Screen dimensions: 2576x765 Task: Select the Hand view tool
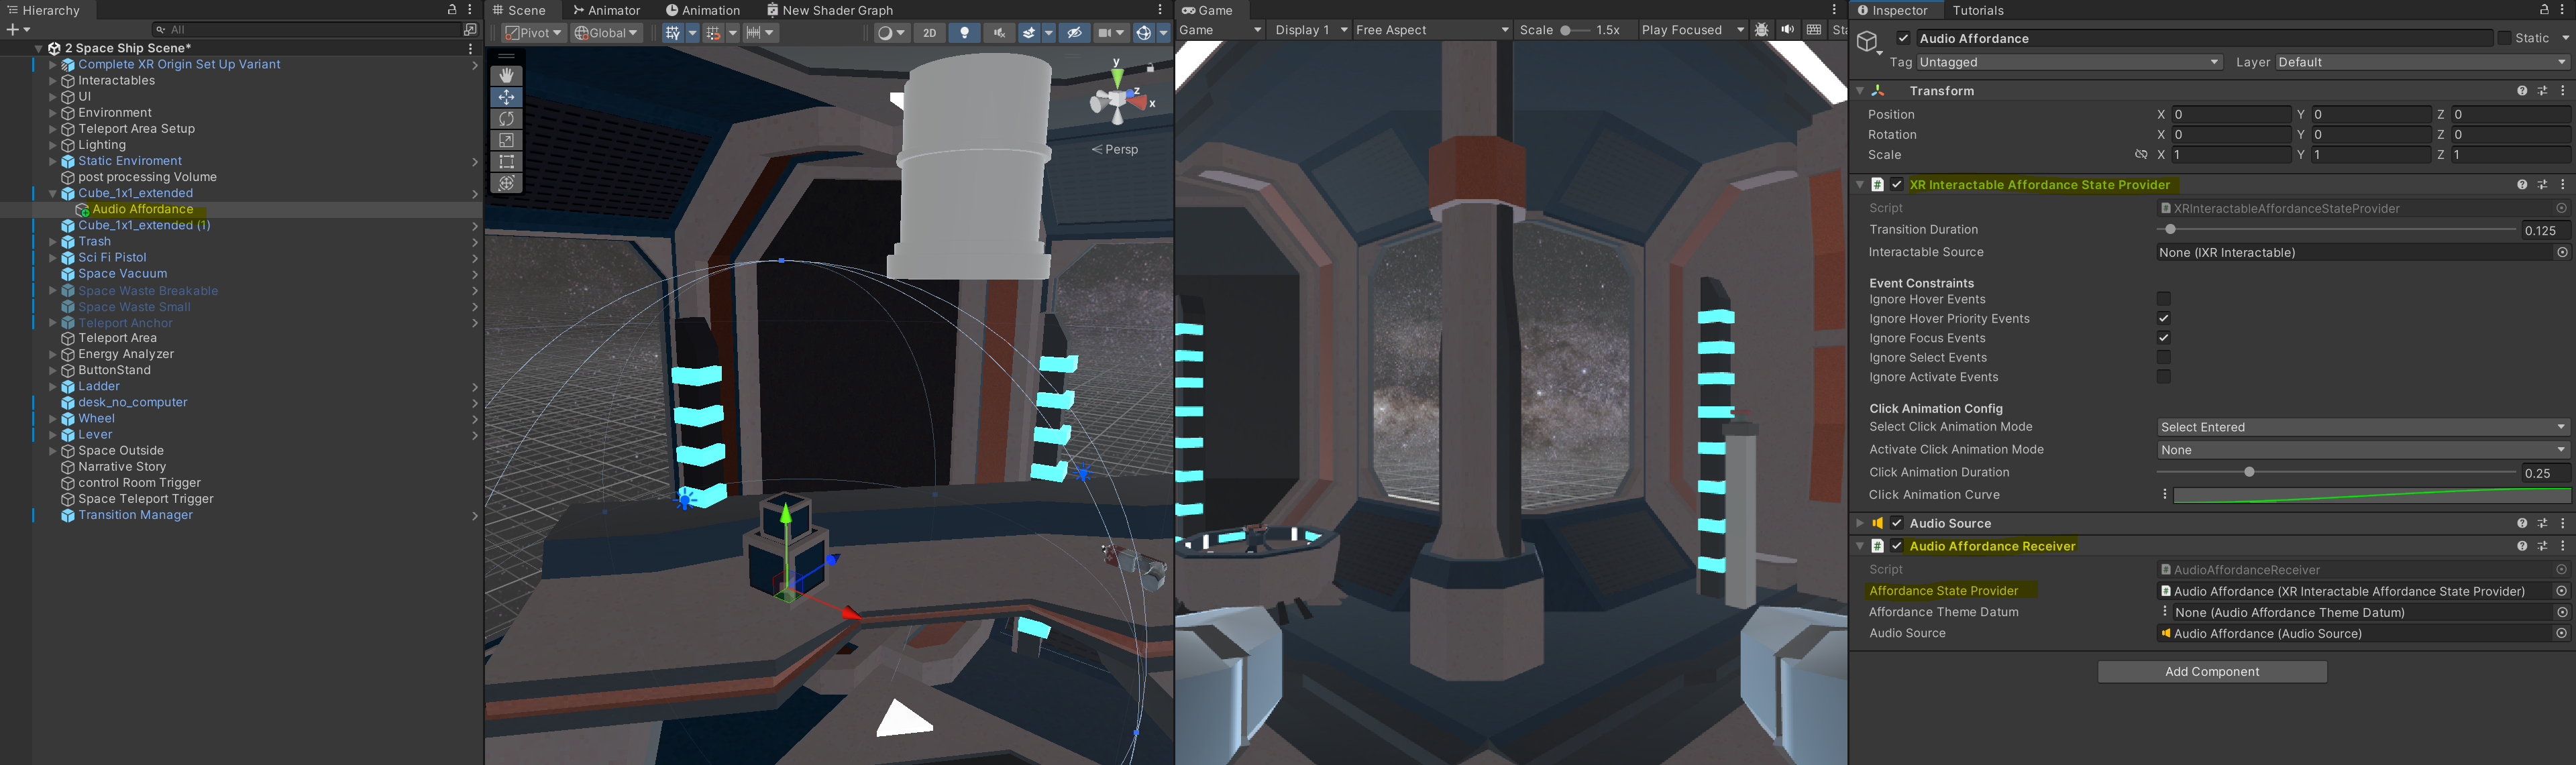pyautogui.click(x=506, y=75)
